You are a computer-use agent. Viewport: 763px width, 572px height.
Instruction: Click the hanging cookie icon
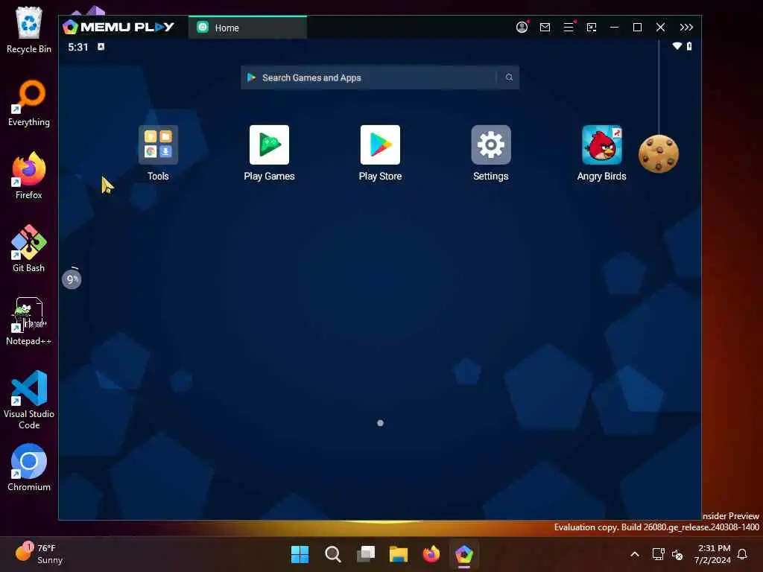659,153
